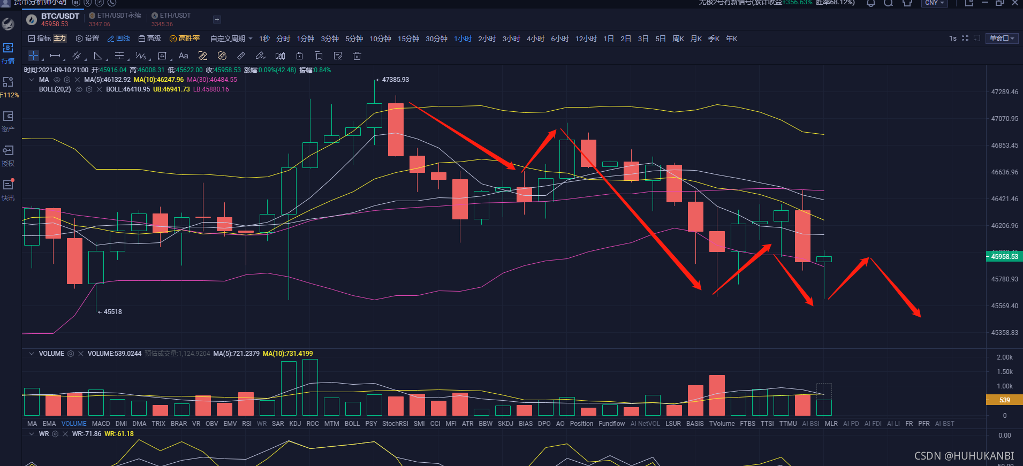Select StochRSI indicator in indicator bar

[395, 424]
